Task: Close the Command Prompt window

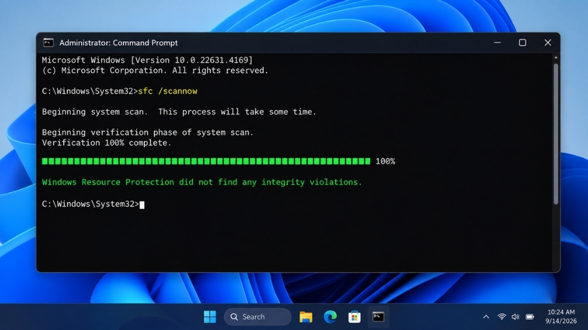Action: [548, 43]
